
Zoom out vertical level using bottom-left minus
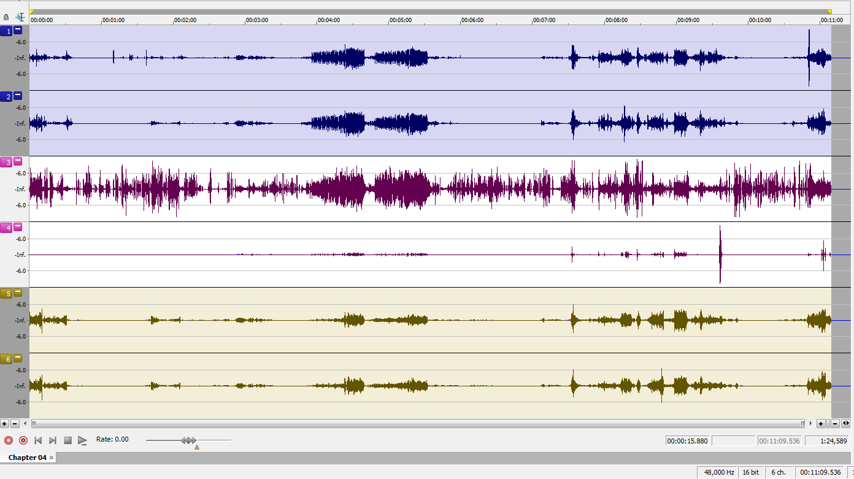tap(15, 423)
